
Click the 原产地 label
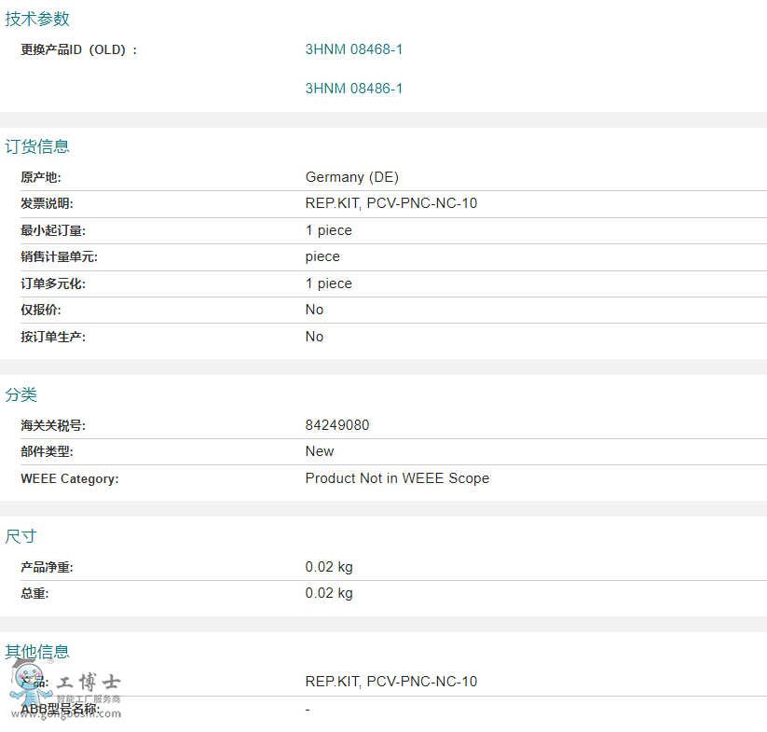click(41, 177)
